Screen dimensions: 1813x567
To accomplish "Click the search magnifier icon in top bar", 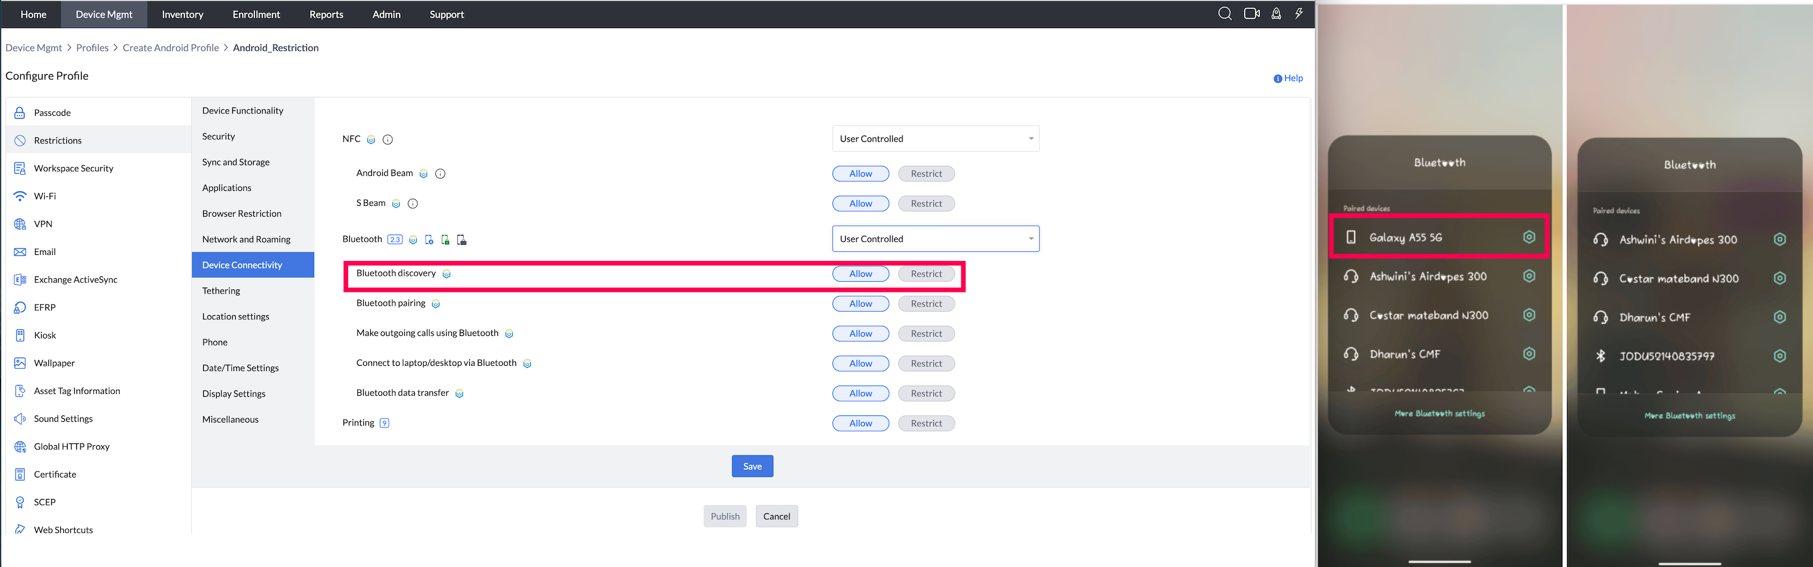I will [1225, 14].
